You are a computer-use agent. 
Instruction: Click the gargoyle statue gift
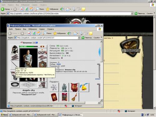pos(64,87)
